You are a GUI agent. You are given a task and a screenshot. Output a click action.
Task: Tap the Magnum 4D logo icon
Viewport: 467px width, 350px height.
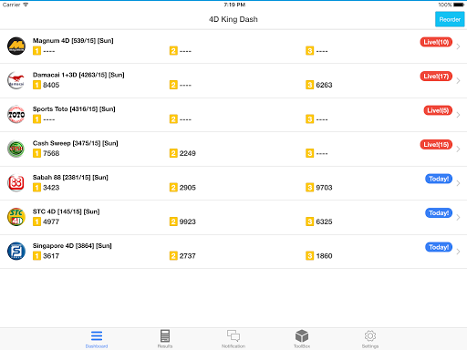pyautogui.click(x=16, y=46)
